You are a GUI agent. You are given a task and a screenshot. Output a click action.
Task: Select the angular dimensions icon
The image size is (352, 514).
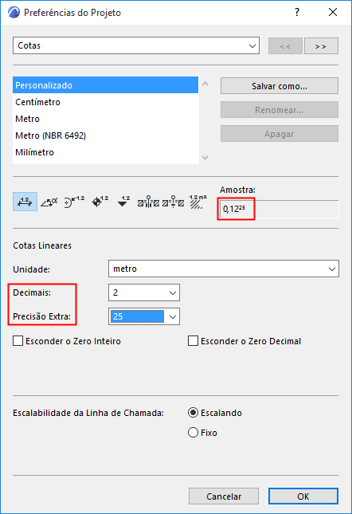[x=49, y=202]
